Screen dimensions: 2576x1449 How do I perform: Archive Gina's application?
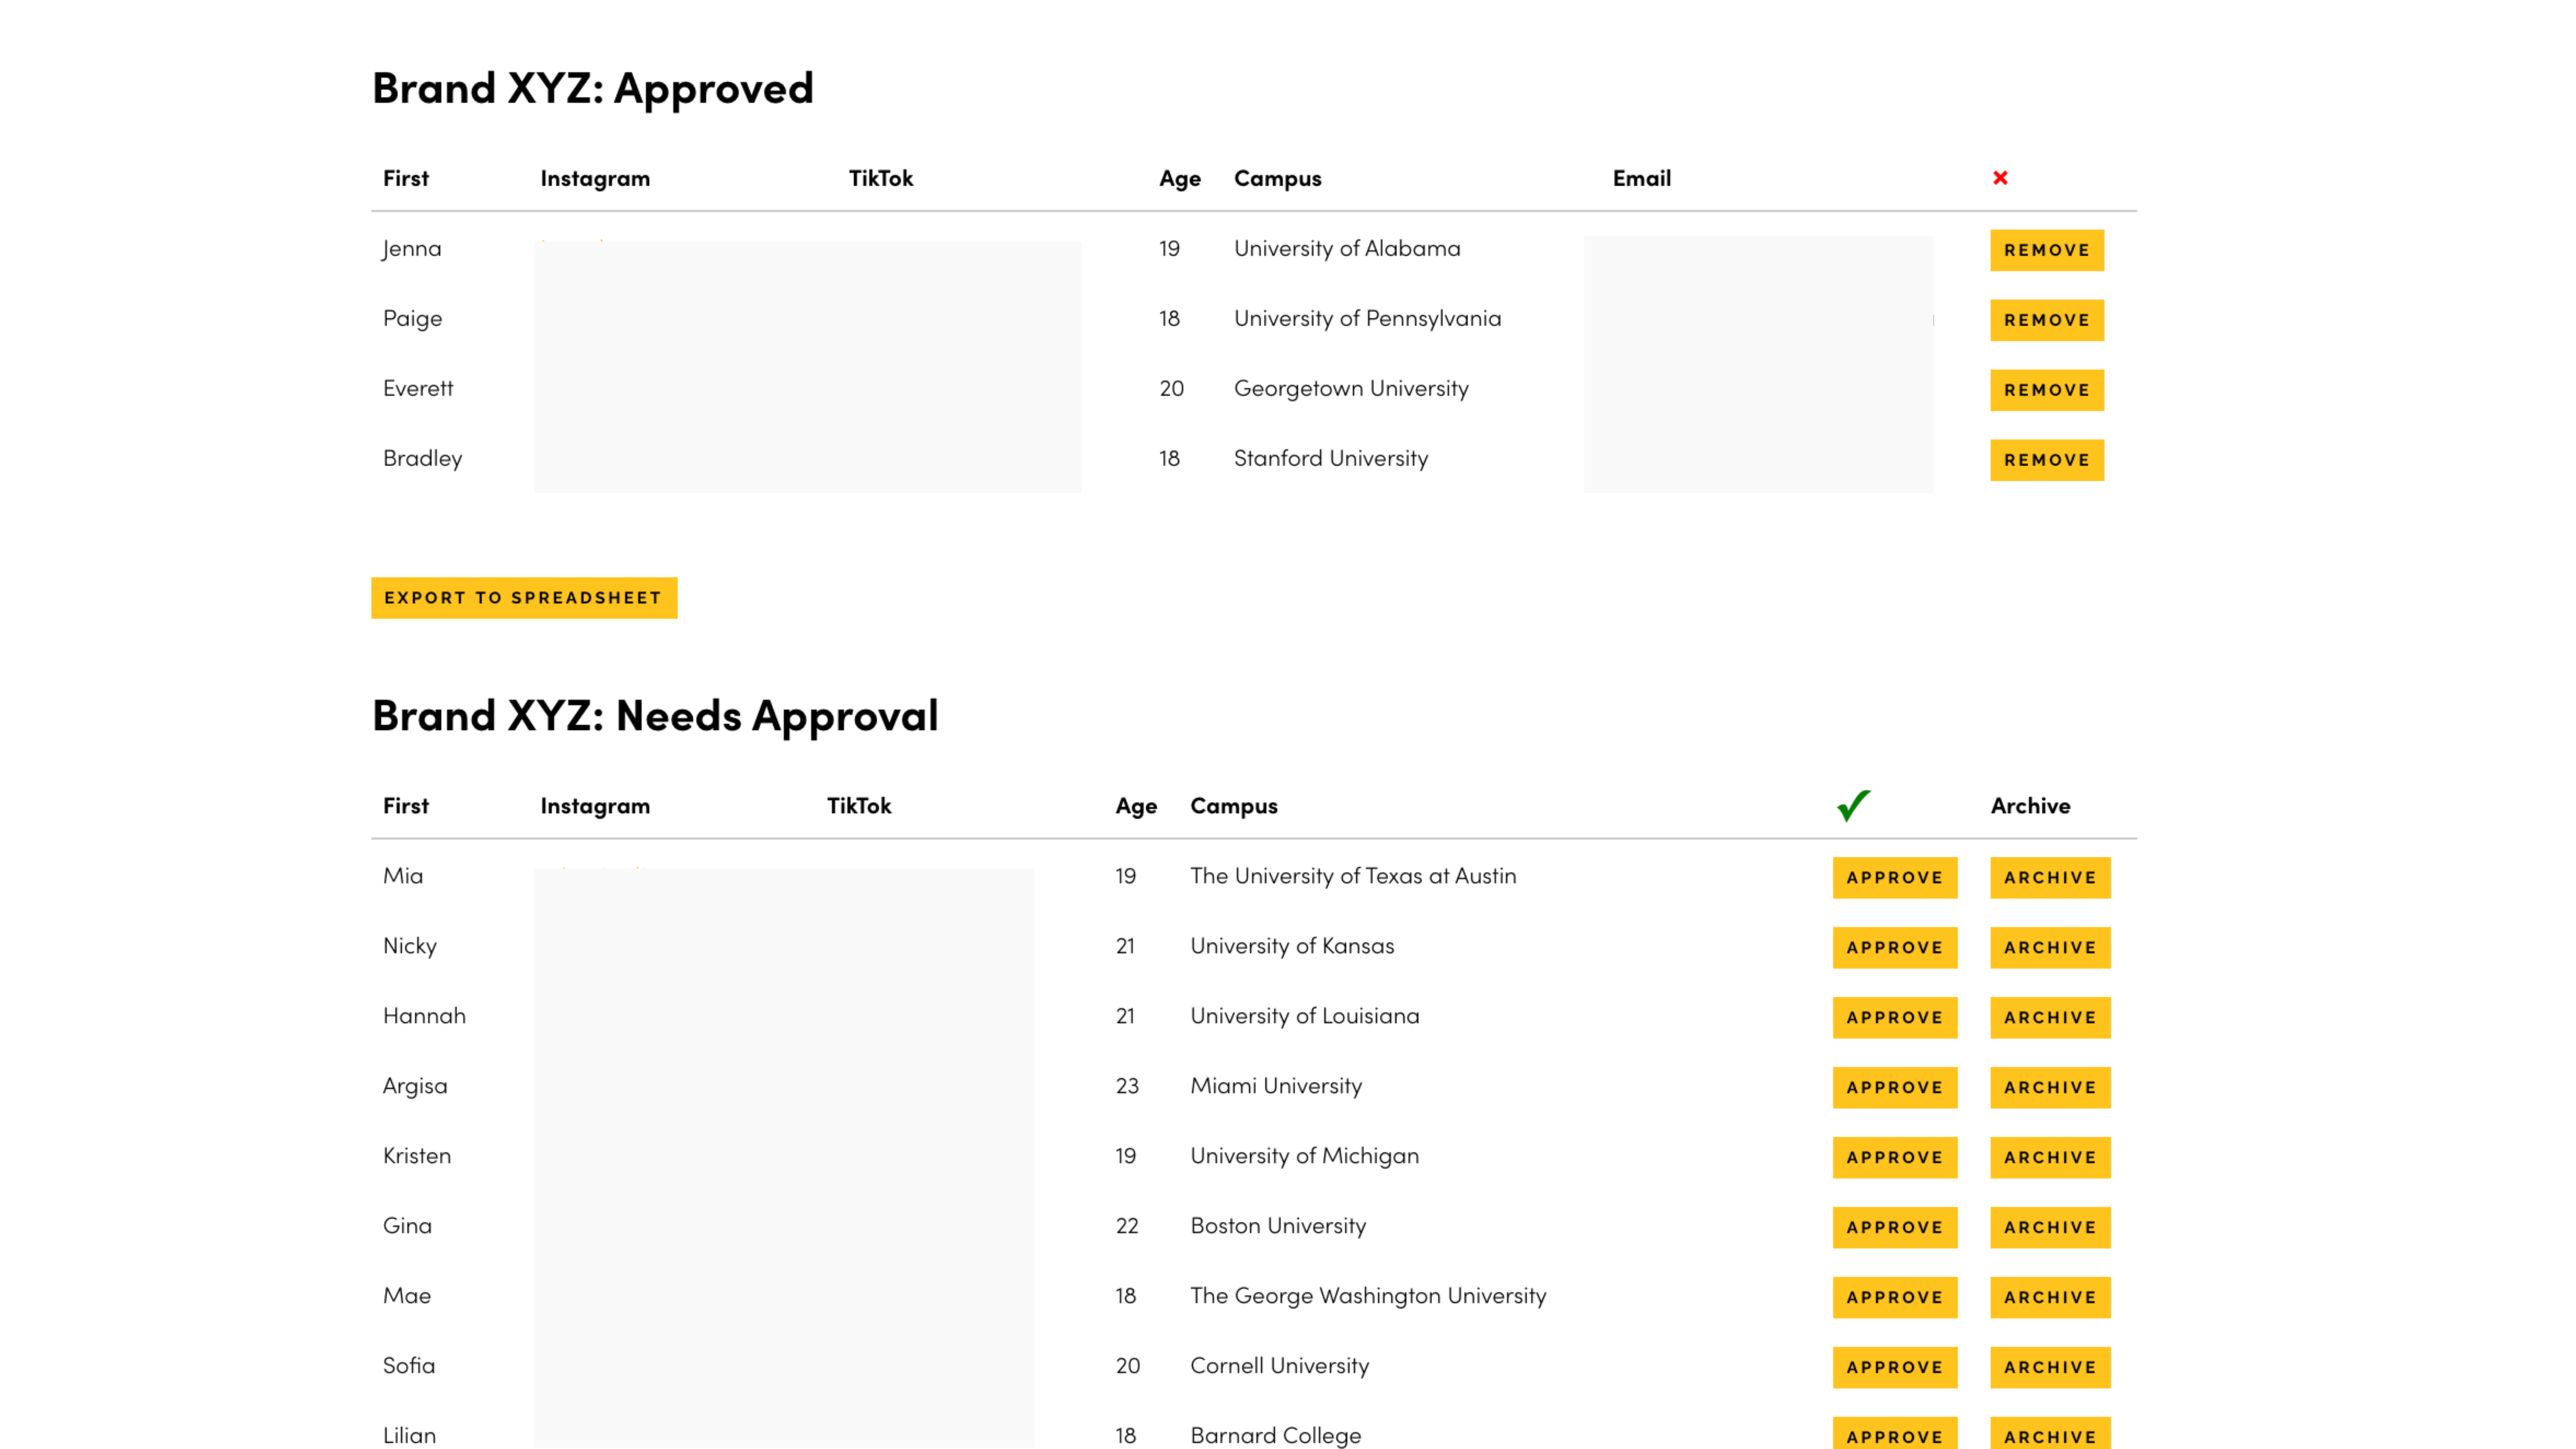click(x=2050, y=1228)
